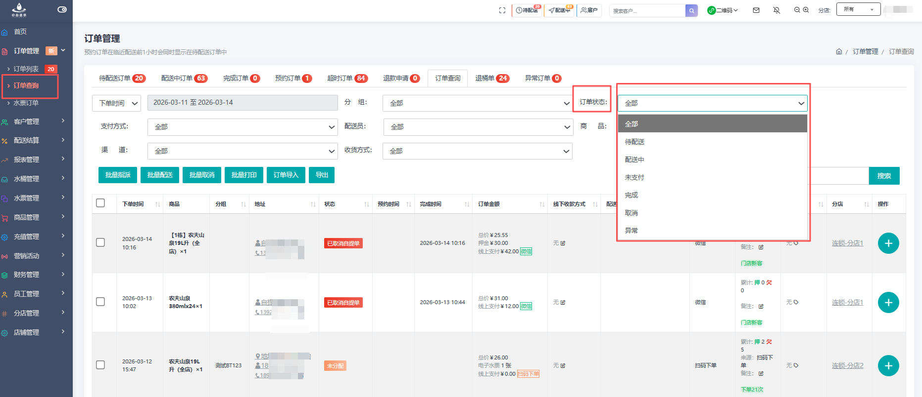Tick the select-all checkbox in table header
Viewport: 922px width, 397px height.
click(100, 203)
